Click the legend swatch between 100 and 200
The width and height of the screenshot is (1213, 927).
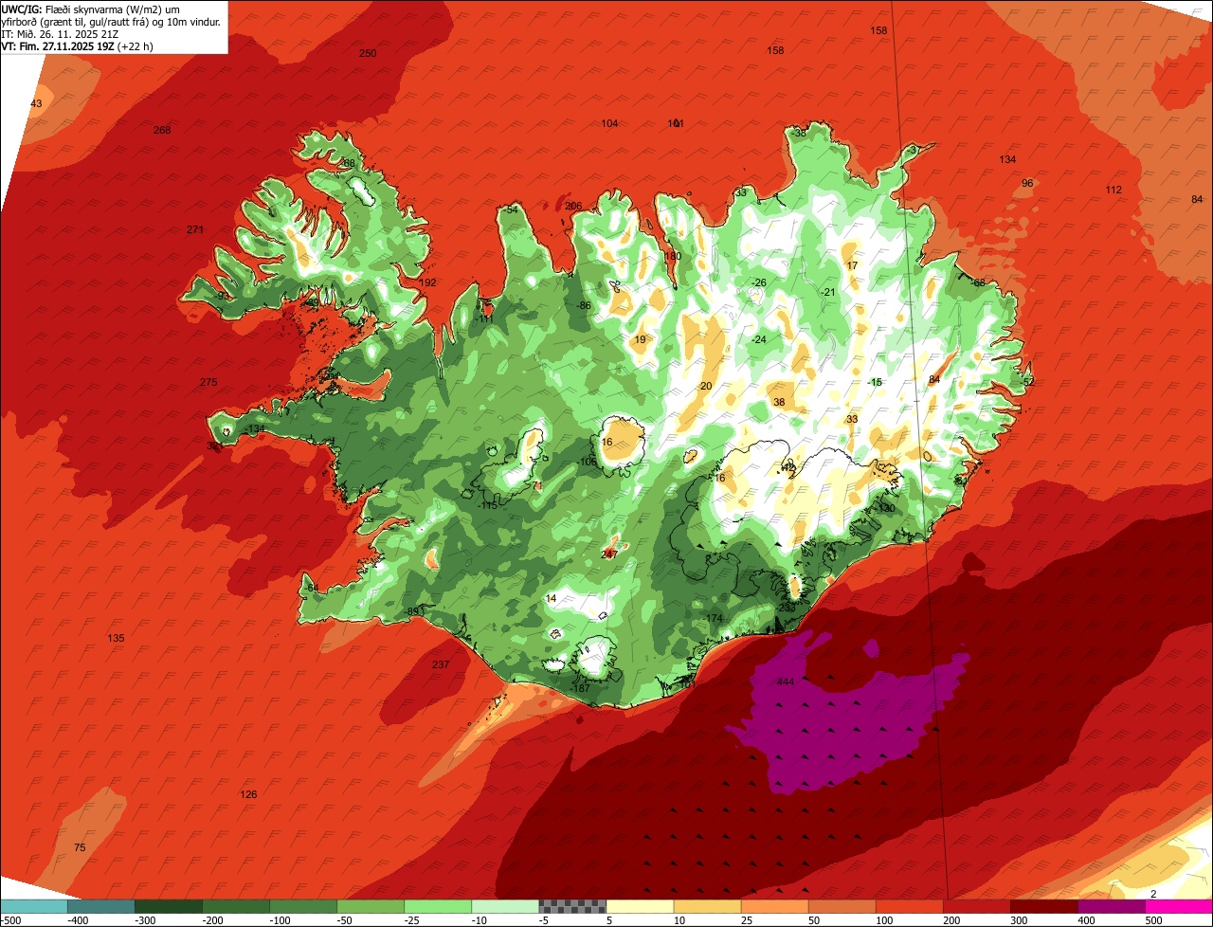[910, 905]
